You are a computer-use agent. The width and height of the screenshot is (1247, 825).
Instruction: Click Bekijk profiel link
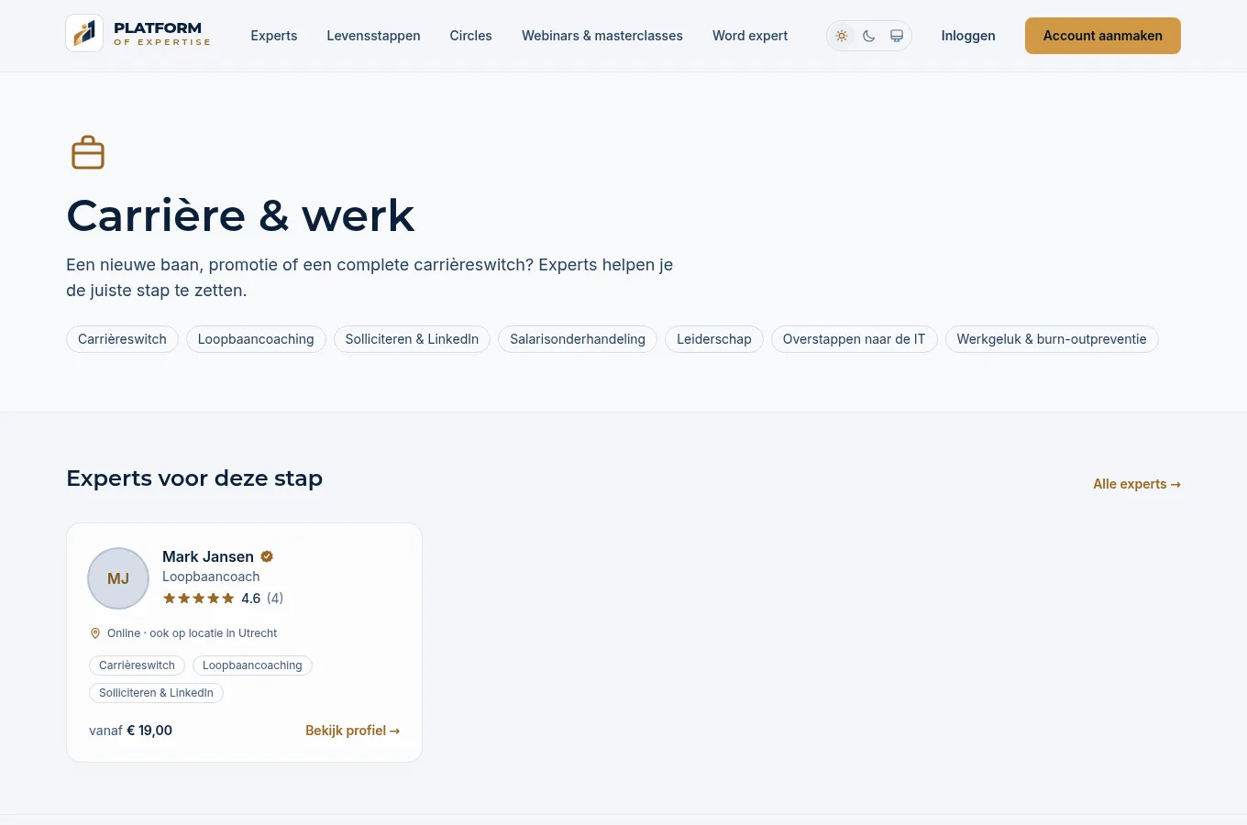tap(352, 731)
